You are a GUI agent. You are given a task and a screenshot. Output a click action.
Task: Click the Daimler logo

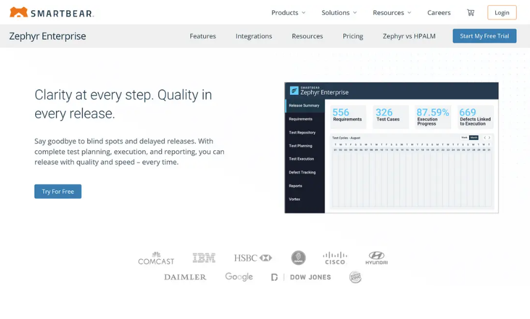pyautogui.click(x=185, y=277)
